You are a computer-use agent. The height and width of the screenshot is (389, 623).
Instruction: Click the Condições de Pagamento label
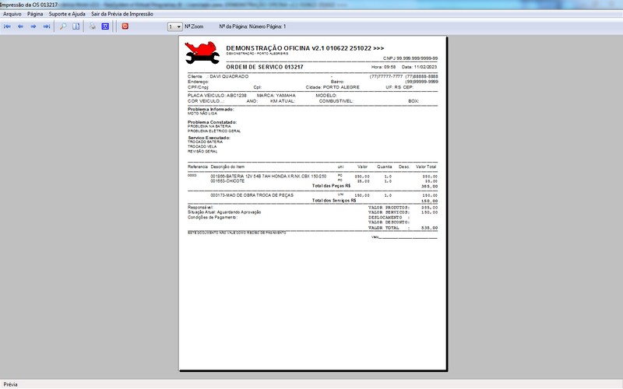coord(212,218)
